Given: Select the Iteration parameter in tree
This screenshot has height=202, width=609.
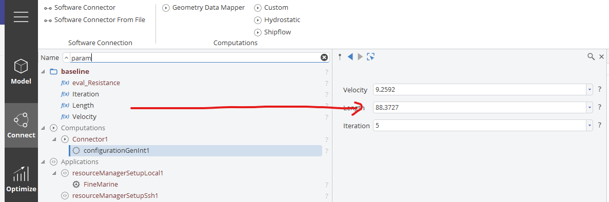Looking at the screenshot, I should click(x=86, y=94).
